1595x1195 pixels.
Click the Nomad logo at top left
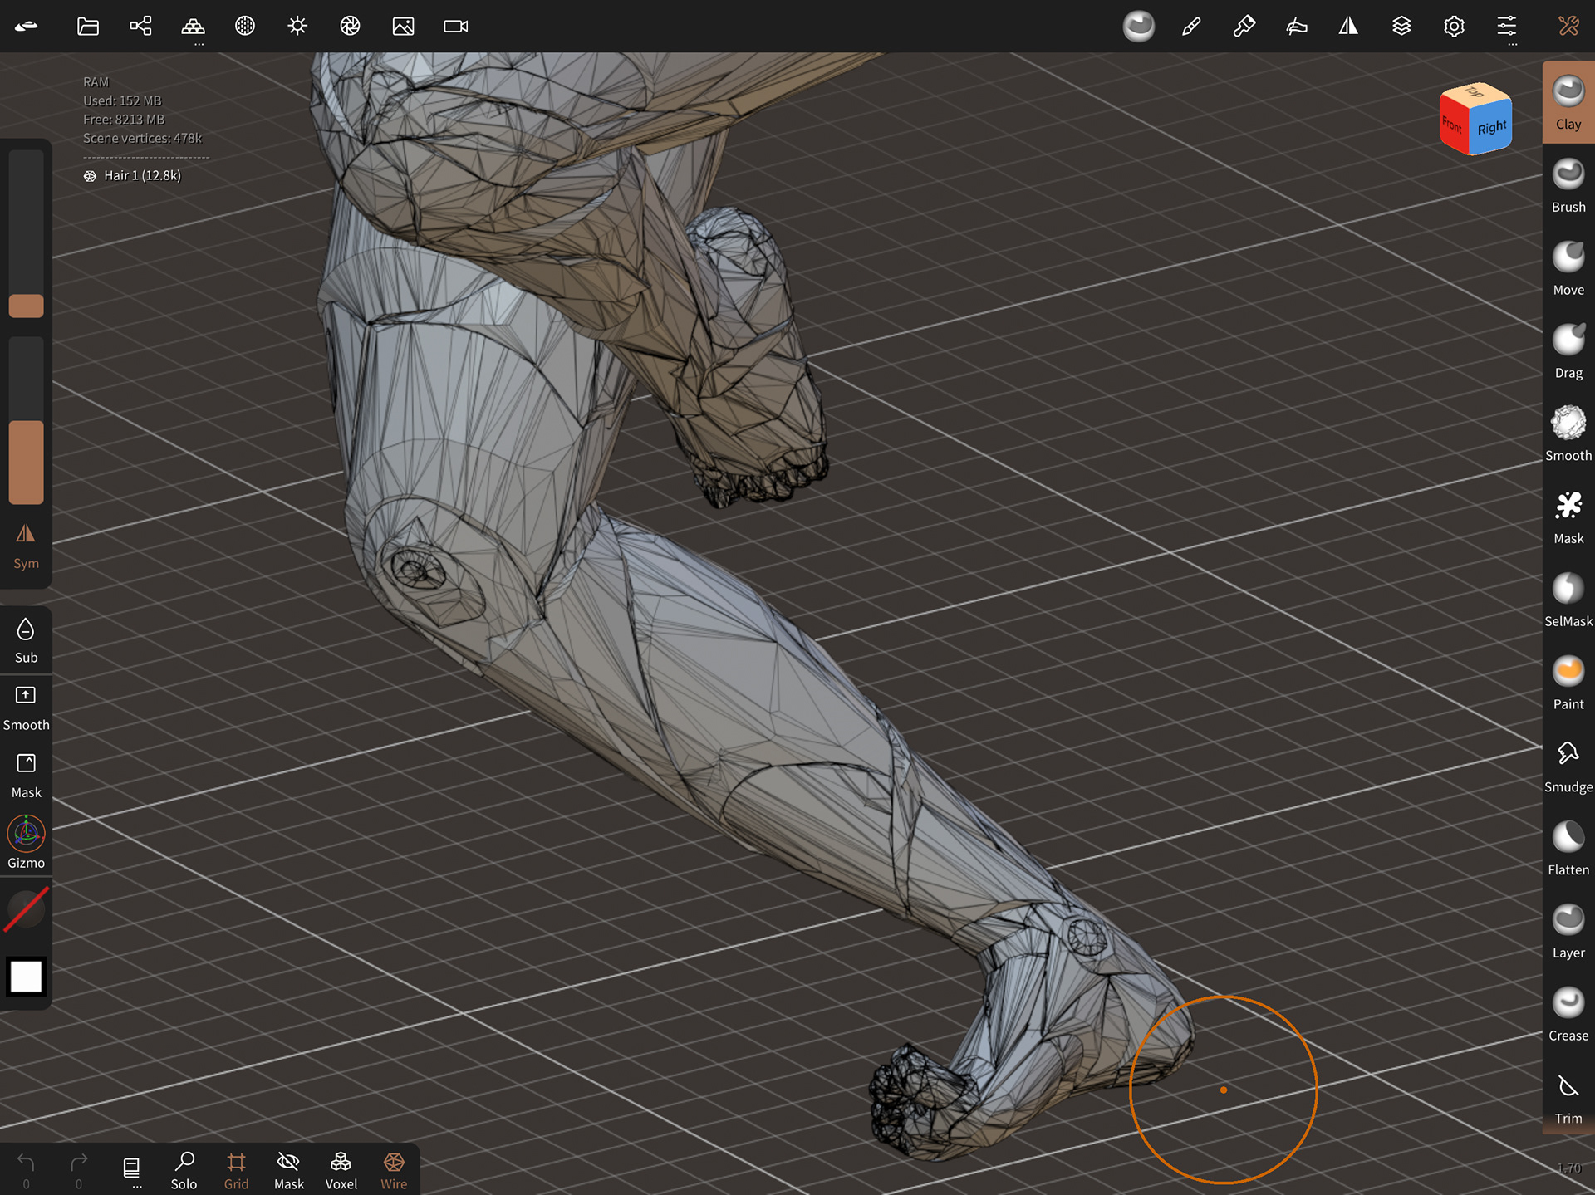[27, 26]
